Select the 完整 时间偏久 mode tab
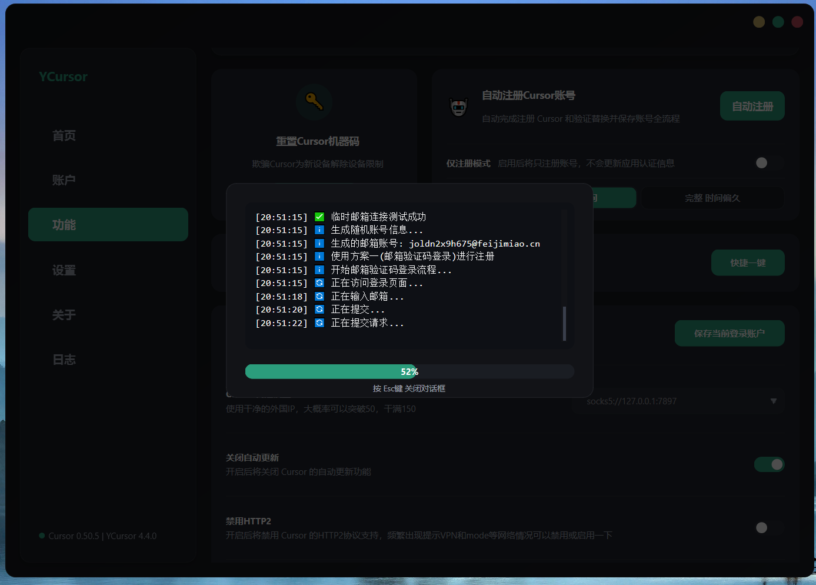The width and height of the screenshot is (816, 585). click(712, 198)
